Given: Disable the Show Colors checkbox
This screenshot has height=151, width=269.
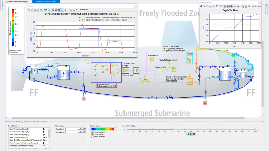Looking at the screenshot, I should click(x=92, y=134).
